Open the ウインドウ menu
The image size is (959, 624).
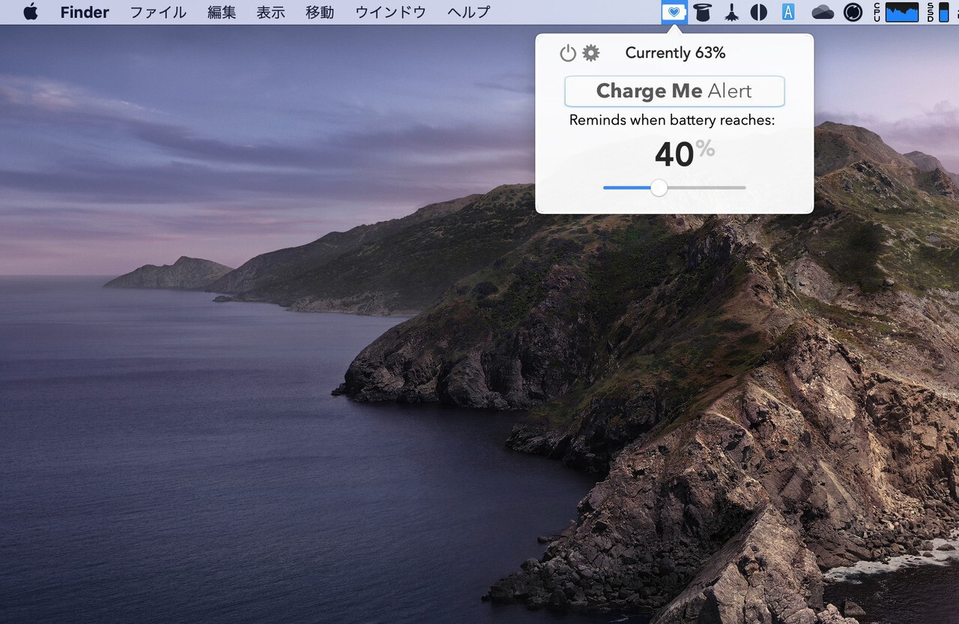(x=390, y=12)
